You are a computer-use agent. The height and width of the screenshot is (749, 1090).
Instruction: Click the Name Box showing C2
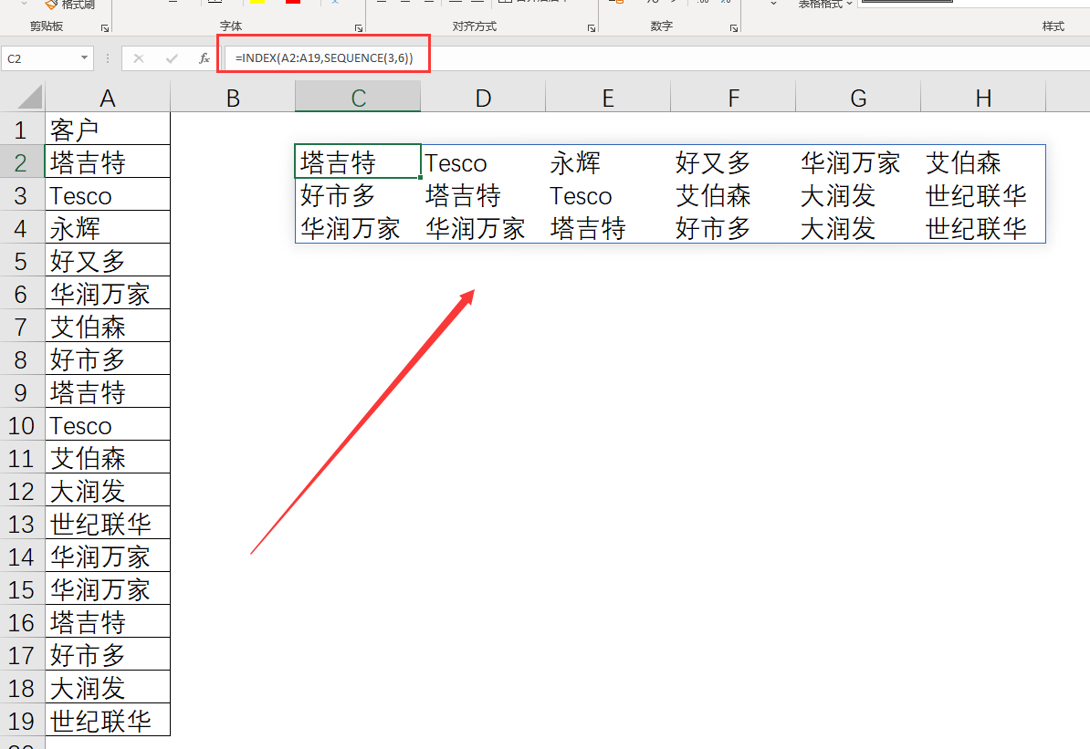click(x=40, y=58)
